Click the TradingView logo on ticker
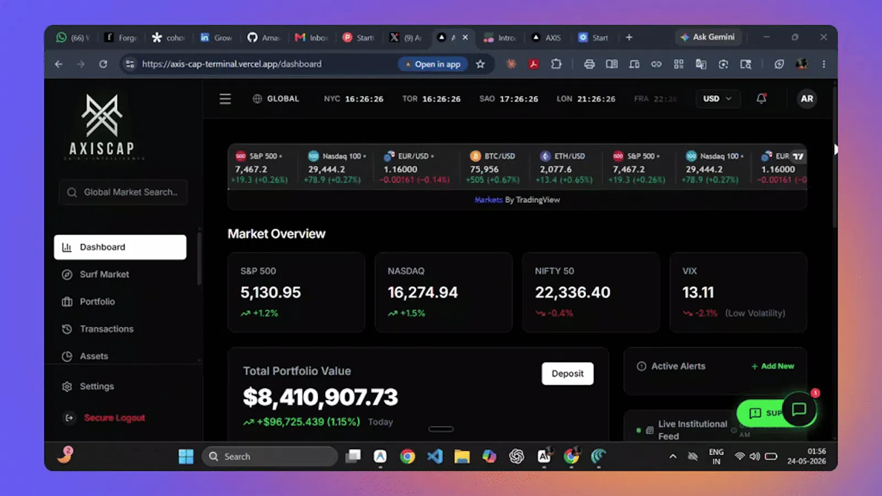 pyautogui.click(x=798, y=157)
